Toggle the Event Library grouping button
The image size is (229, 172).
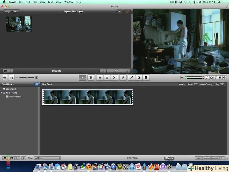36,84
